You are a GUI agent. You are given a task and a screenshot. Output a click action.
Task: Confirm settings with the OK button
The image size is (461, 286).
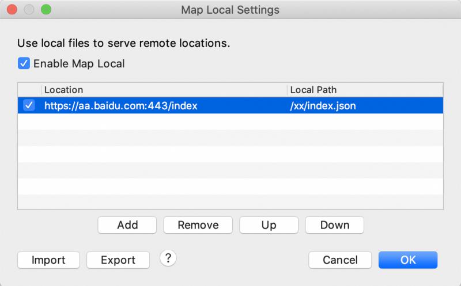click(x=408, y=260)
